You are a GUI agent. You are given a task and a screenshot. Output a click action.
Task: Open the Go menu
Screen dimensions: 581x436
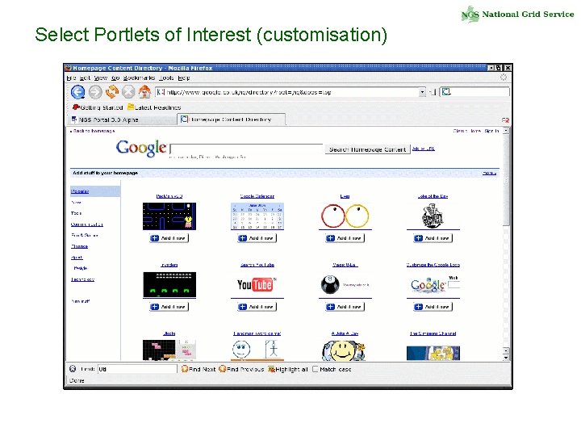115,78
